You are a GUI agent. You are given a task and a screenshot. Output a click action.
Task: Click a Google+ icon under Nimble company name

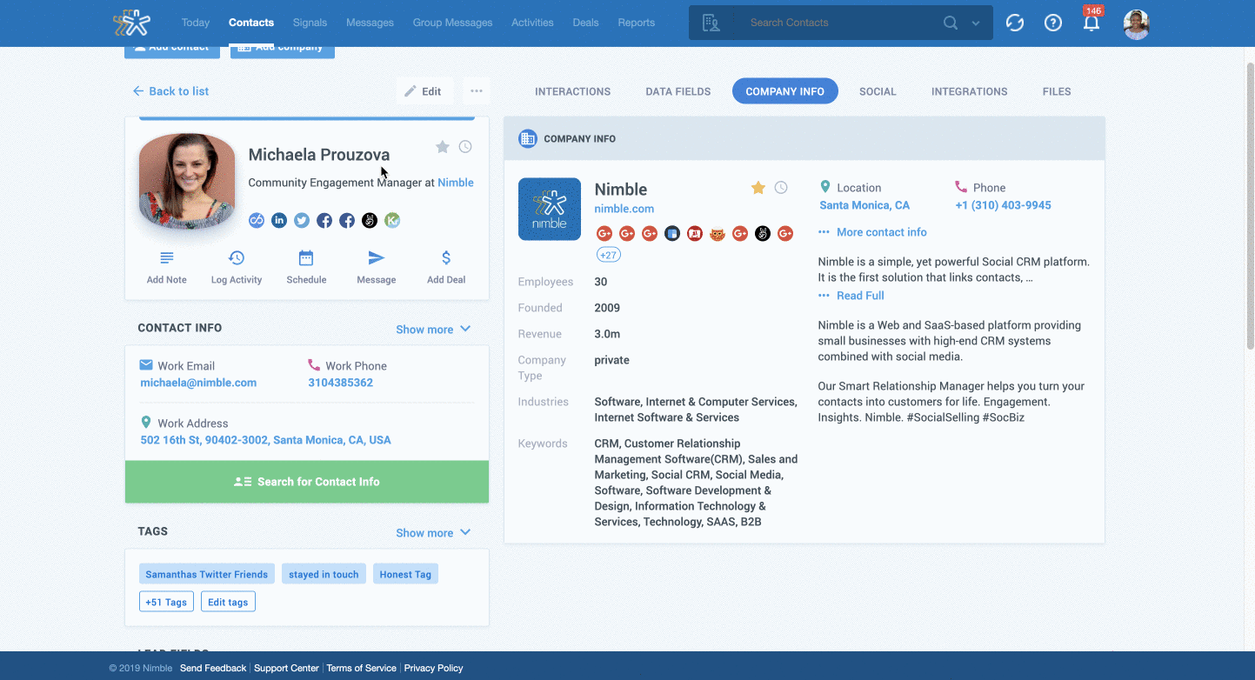pyautogui.click(x=604, y=233)
